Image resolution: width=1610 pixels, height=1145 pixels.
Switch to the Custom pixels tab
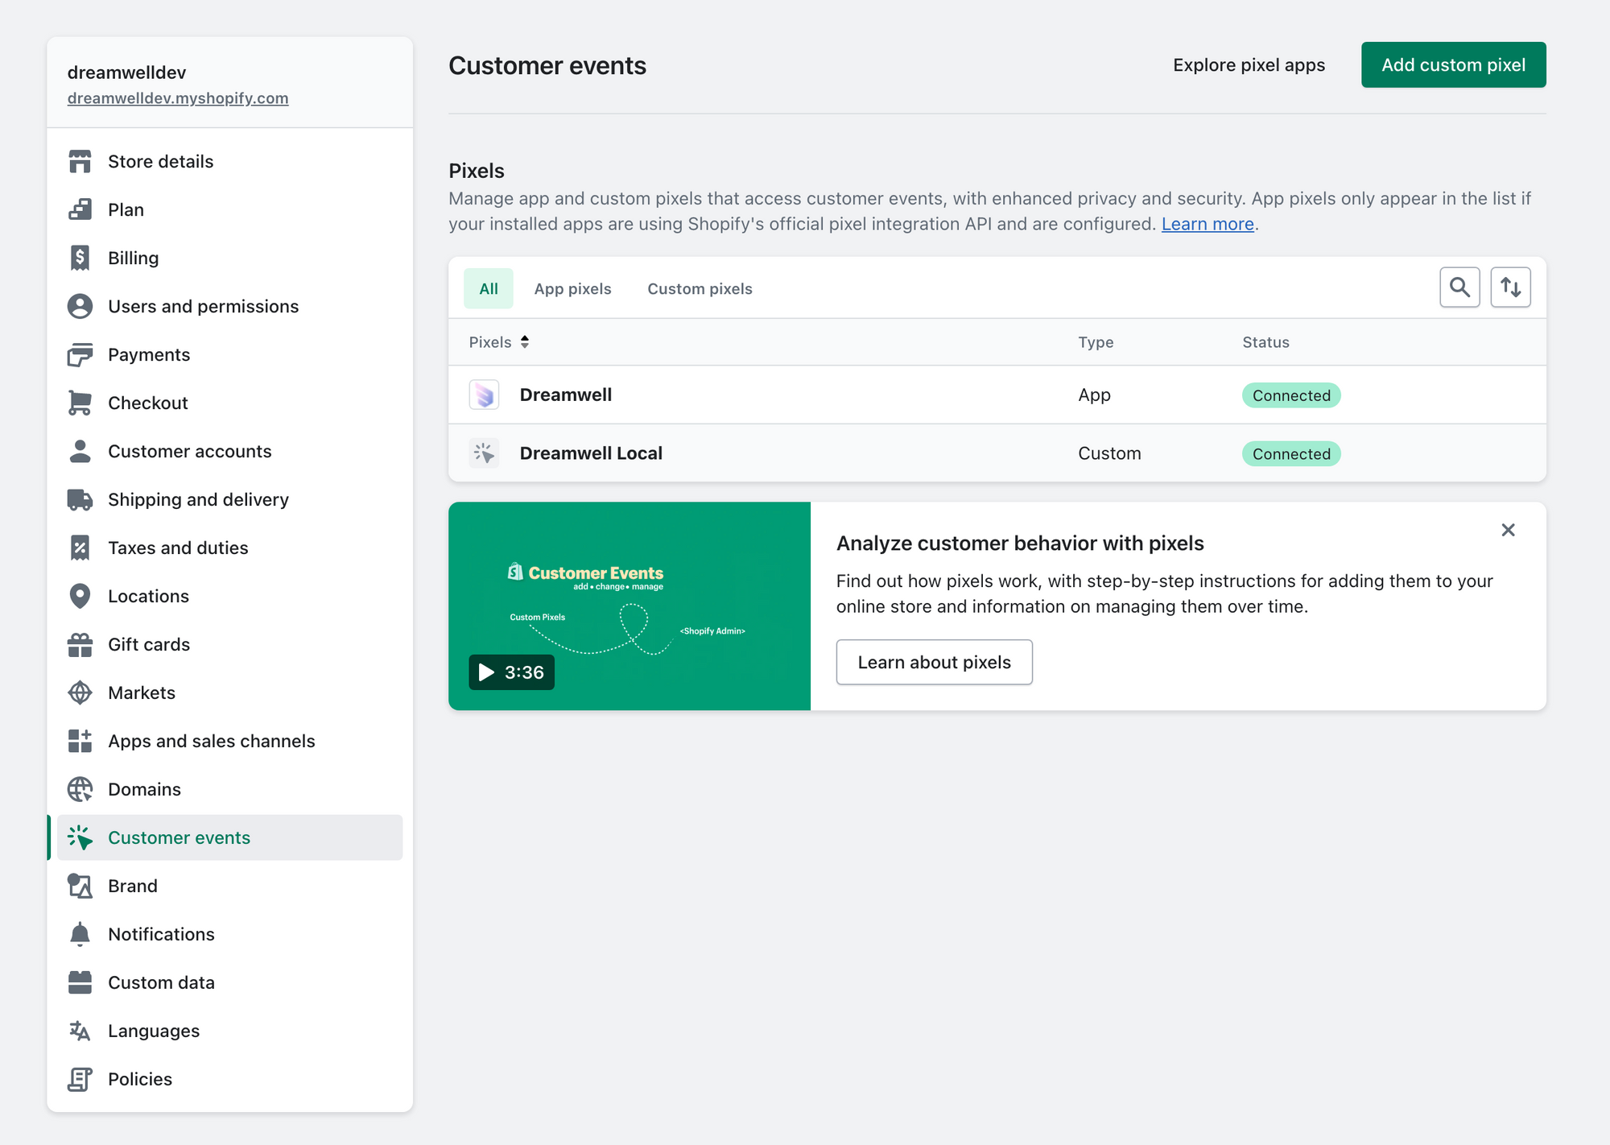(699, 288)
